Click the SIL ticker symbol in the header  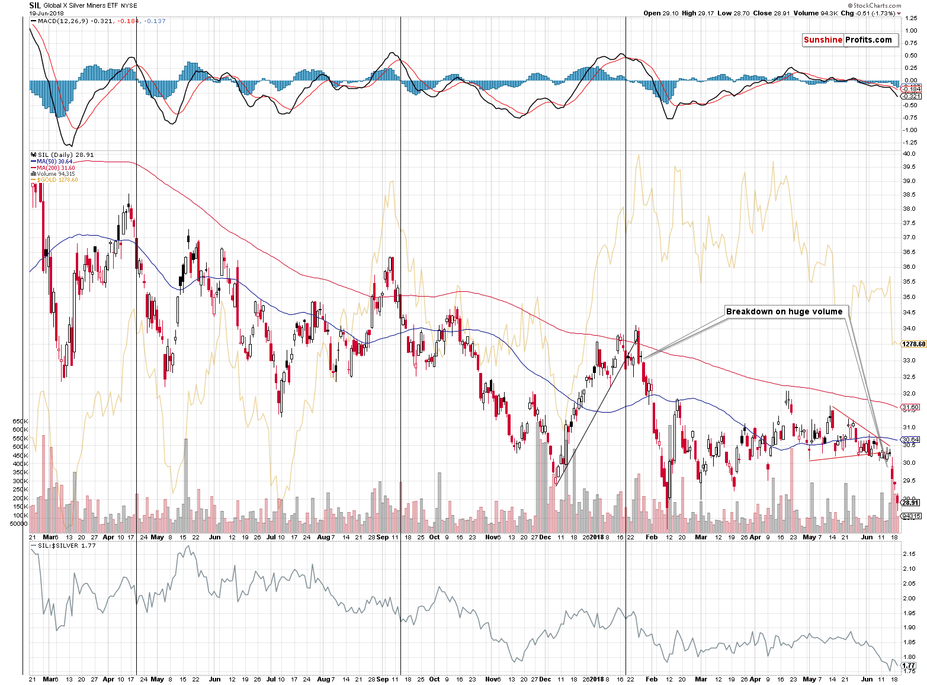pos(35,5)
